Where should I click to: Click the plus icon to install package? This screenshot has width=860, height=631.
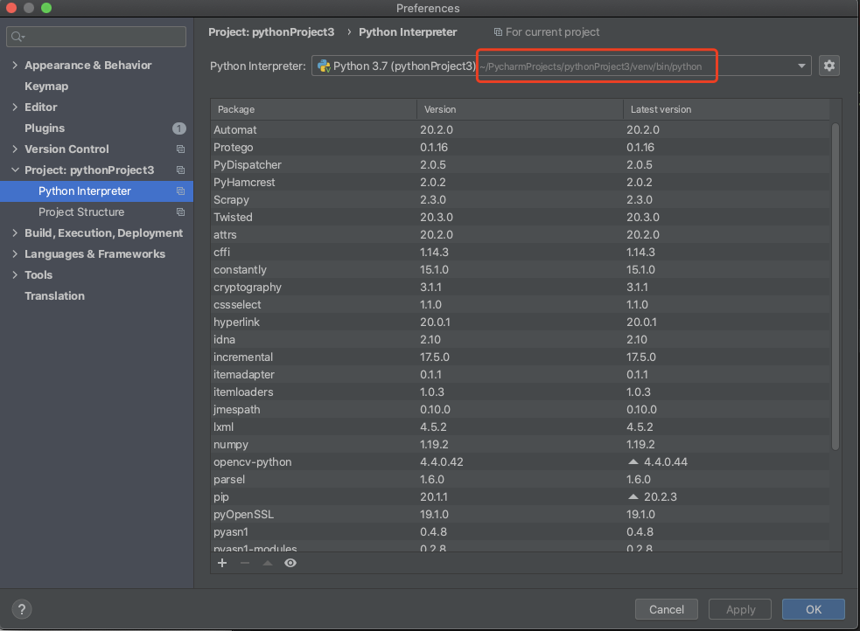coord(222,563)
